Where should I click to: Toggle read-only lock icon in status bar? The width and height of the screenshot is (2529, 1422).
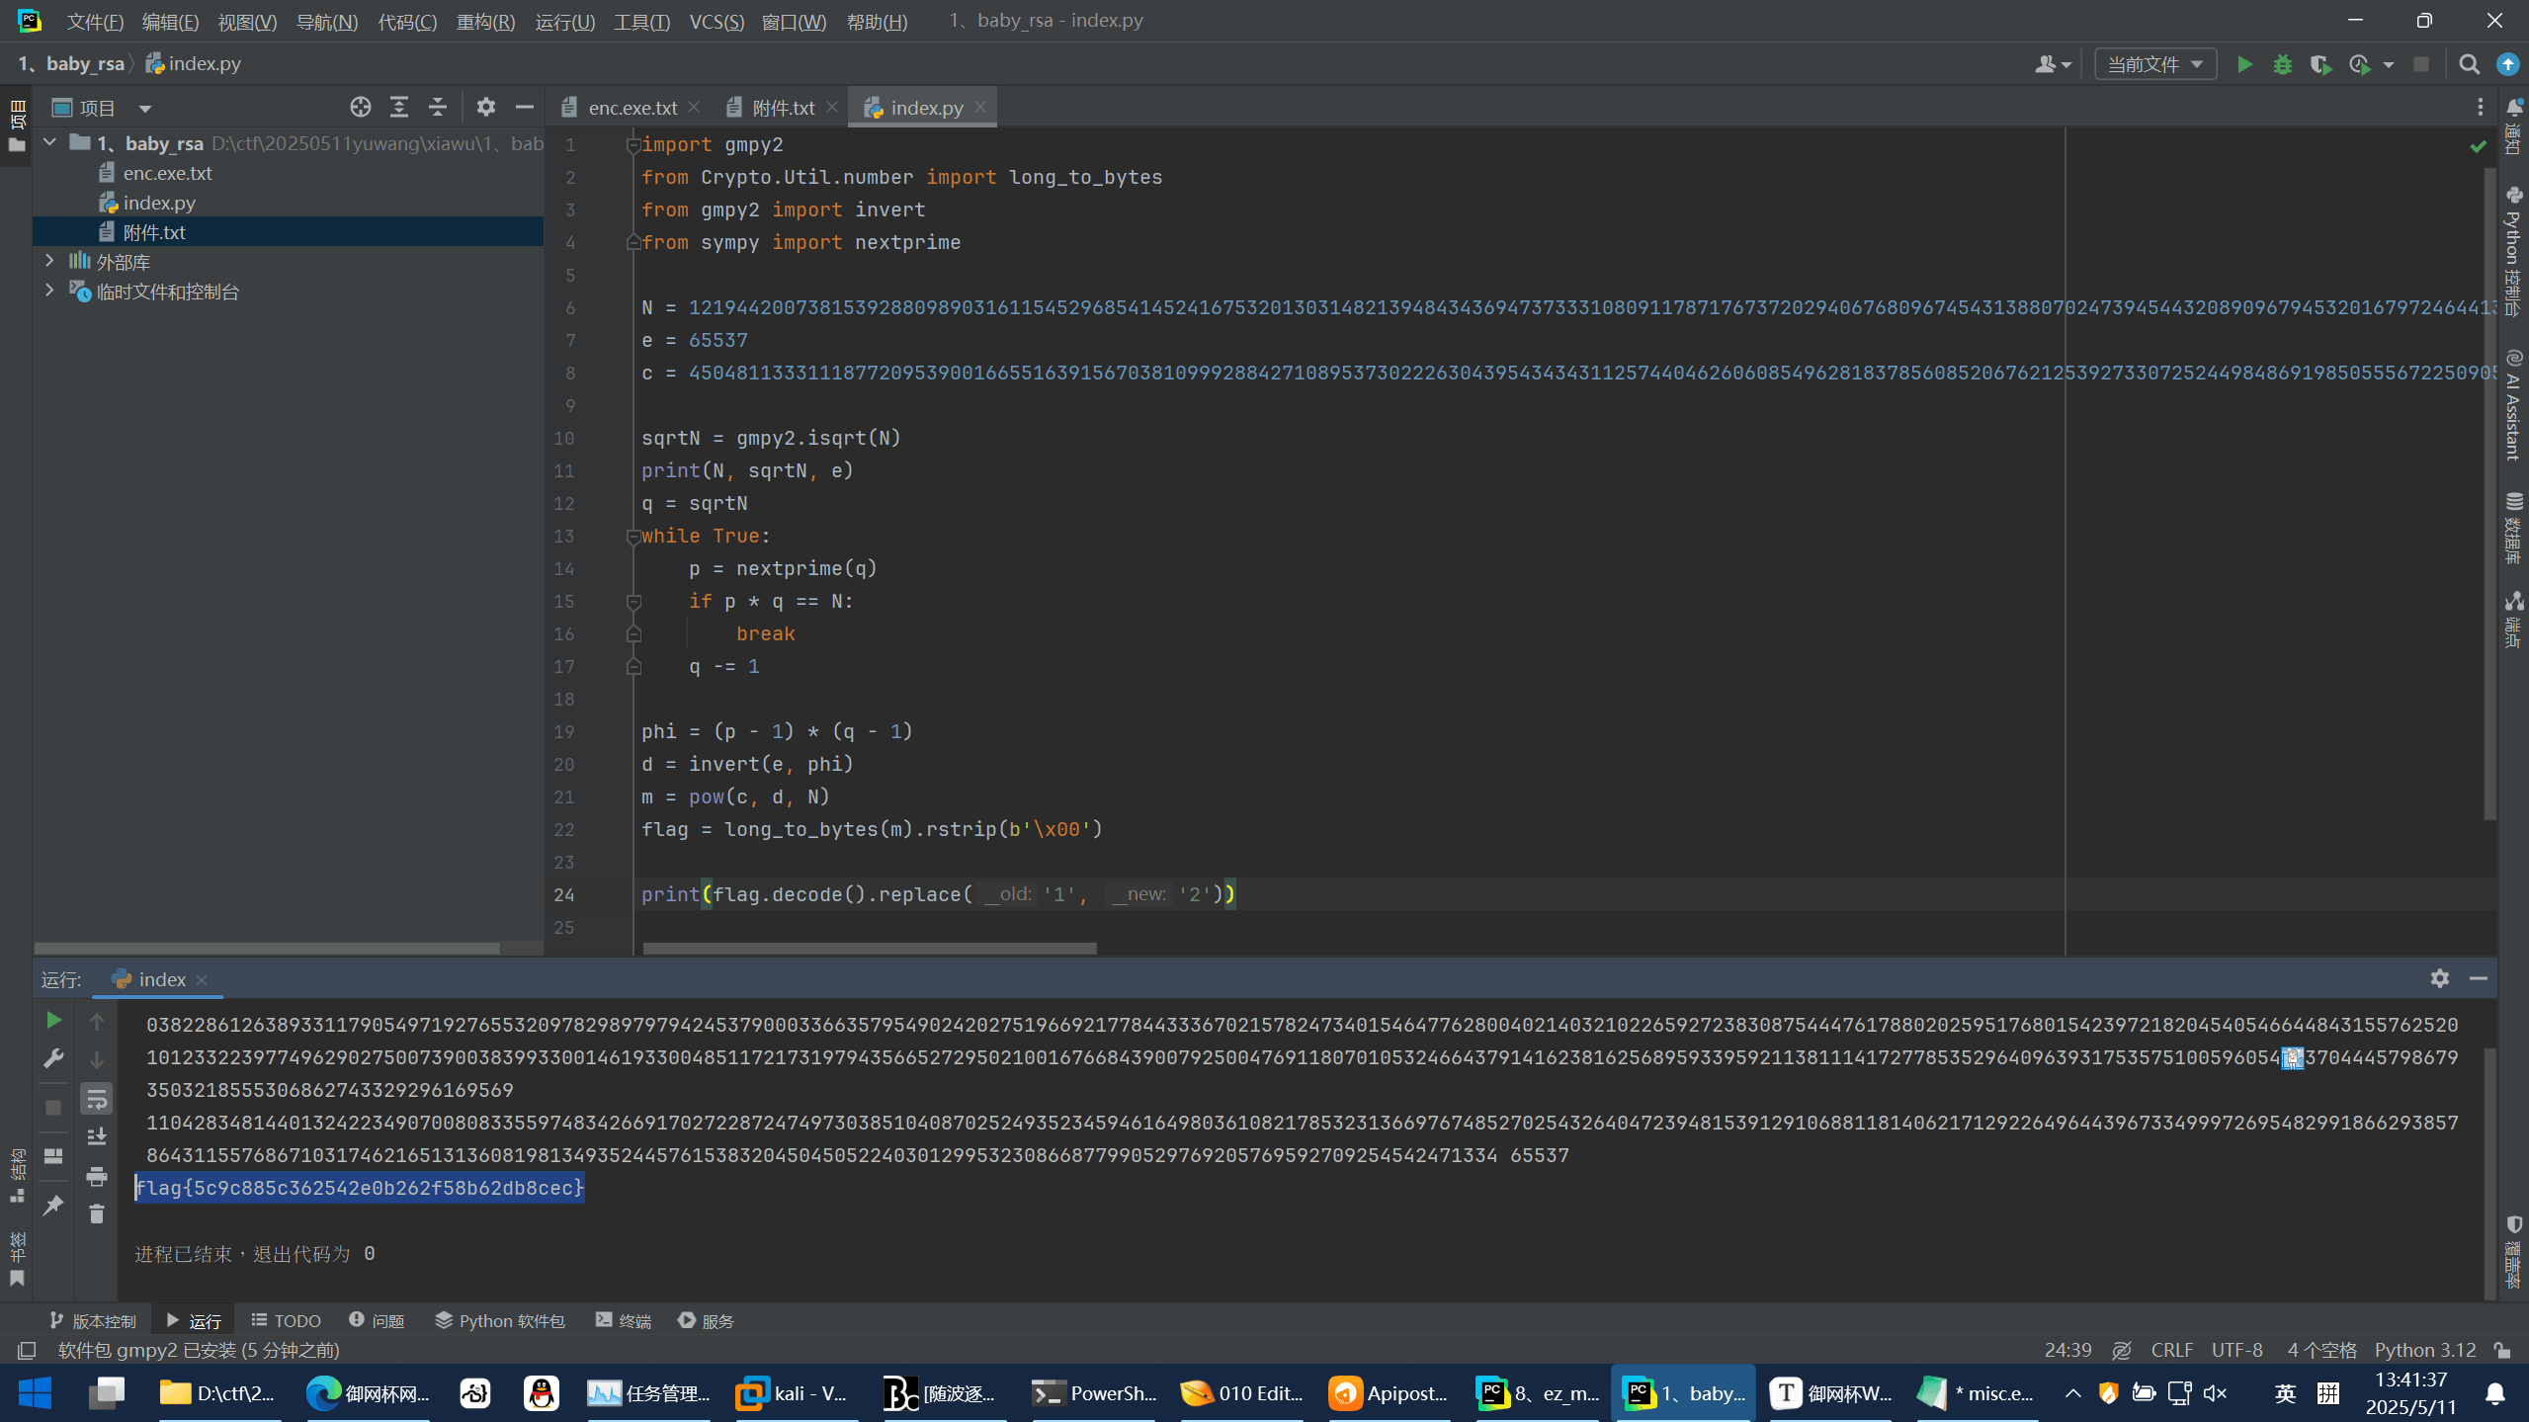click(2502, 1350)
